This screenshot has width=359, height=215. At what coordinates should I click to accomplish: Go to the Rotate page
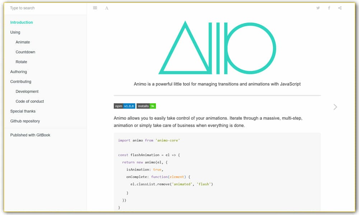point(21,62)
